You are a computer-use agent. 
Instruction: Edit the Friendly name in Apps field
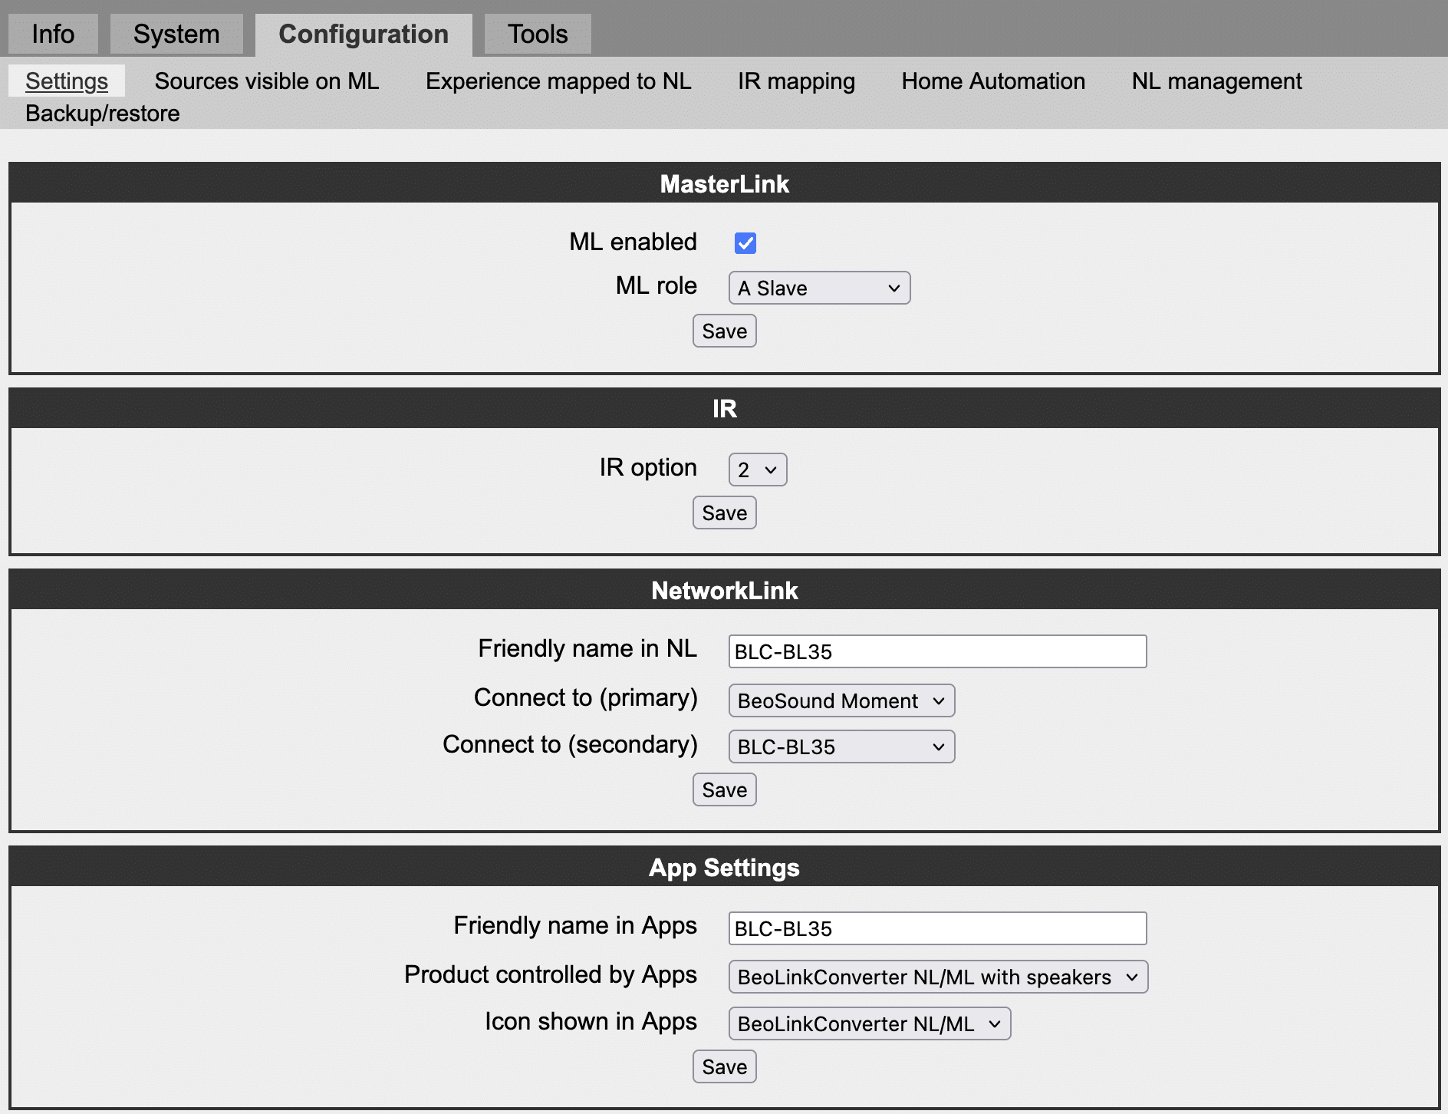(x=937, y=928)
